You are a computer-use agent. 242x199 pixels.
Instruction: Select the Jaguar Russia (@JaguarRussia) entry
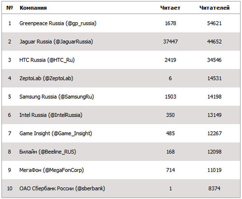pos(56,42)
